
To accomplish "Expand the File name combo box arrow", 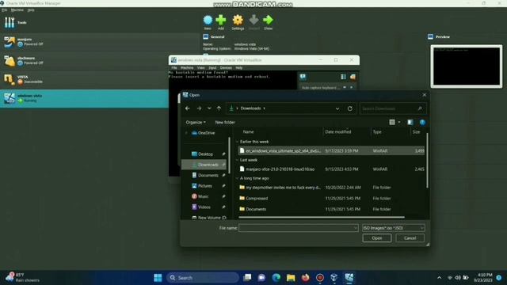I will coord(355,228).
